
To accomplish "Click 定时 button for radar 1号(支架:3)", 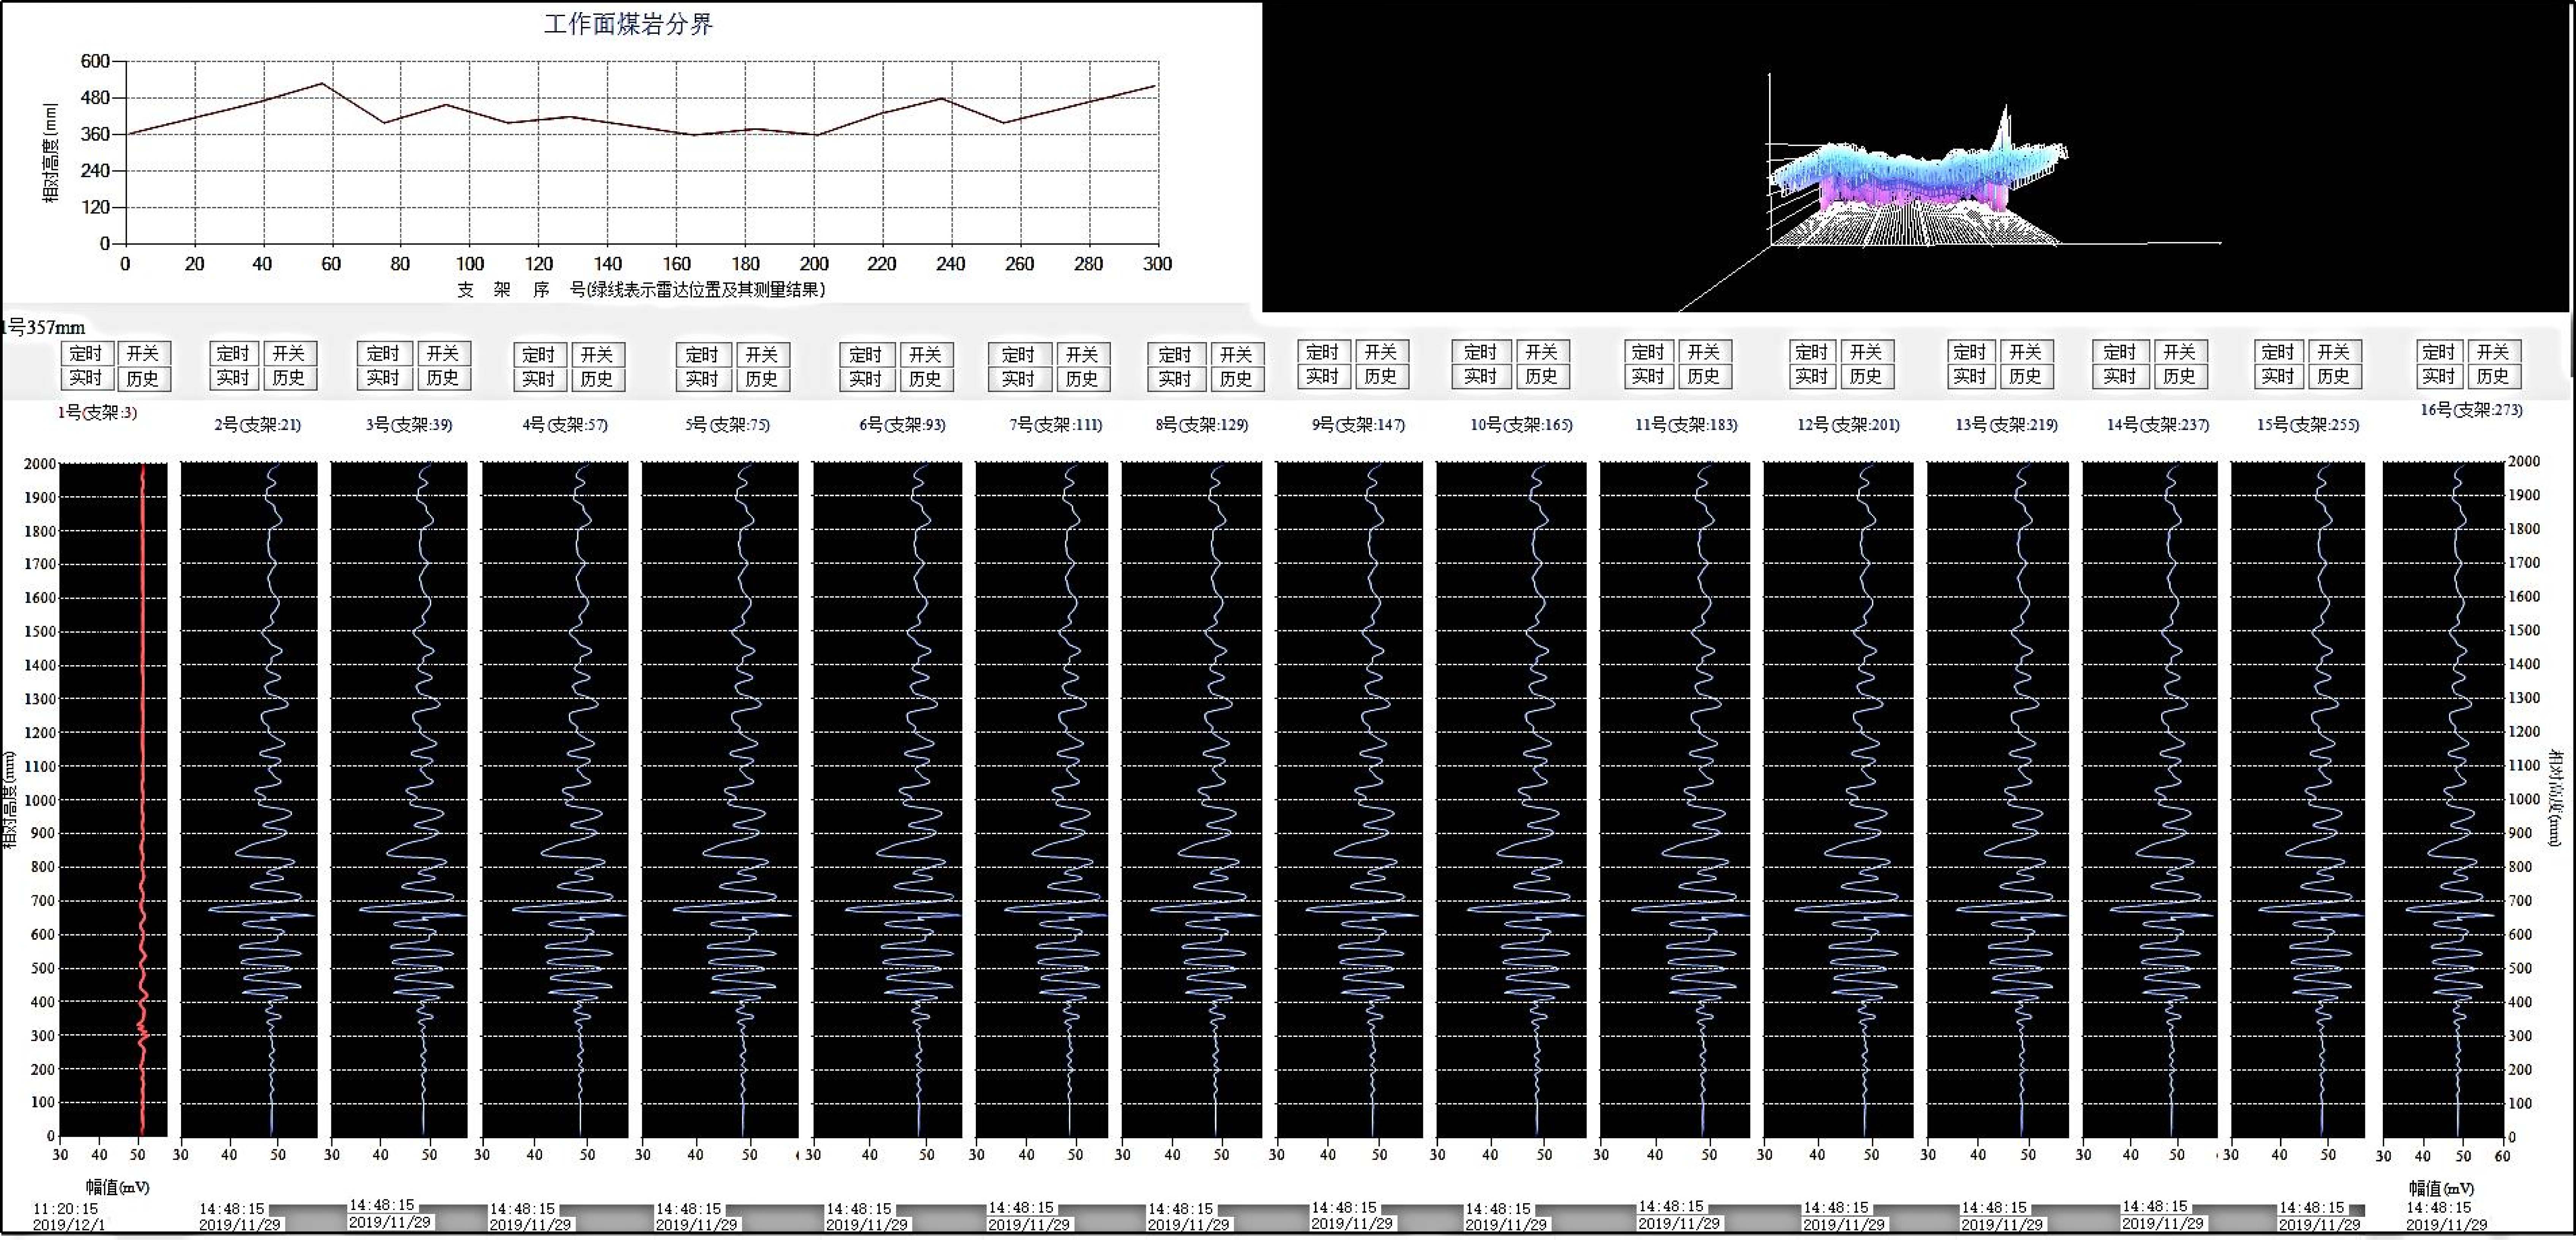I will point(86,353).
